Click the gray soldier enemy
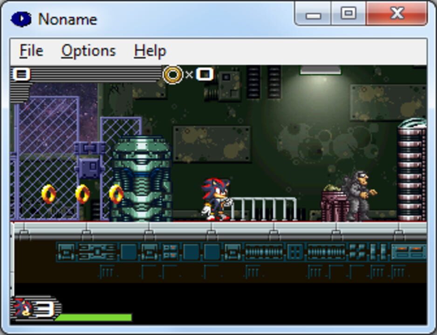 360,195
